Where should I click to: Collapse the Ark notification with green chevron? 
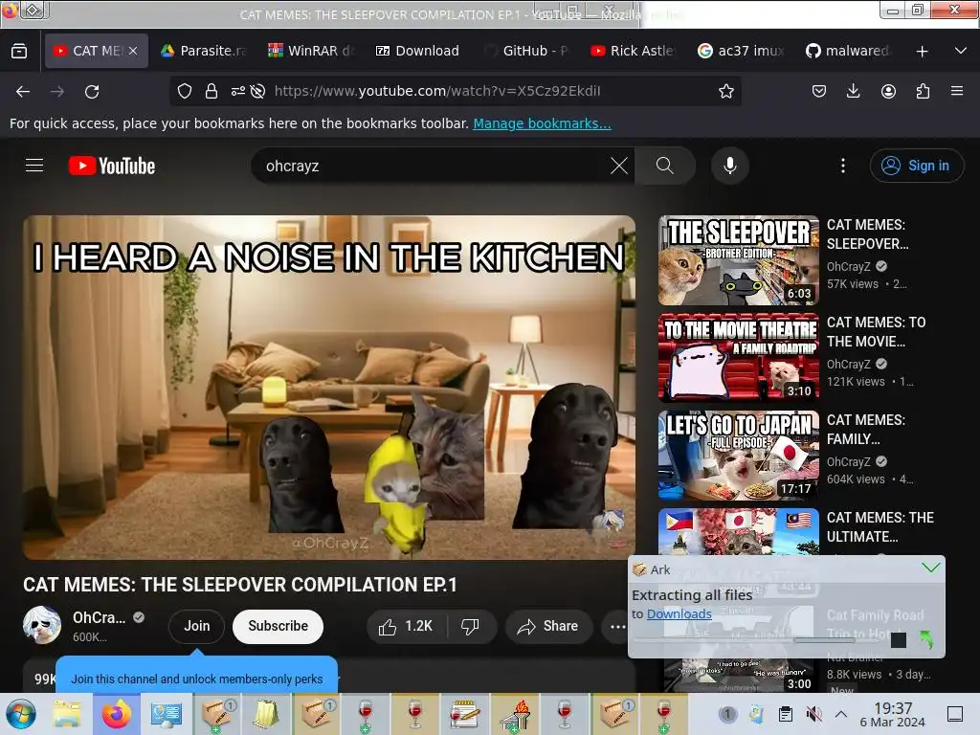[930, 568]
